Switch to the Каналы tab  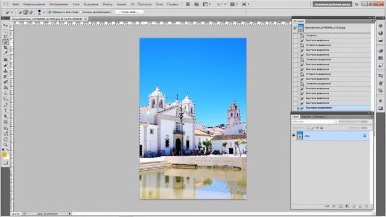(x=306, y=116)
